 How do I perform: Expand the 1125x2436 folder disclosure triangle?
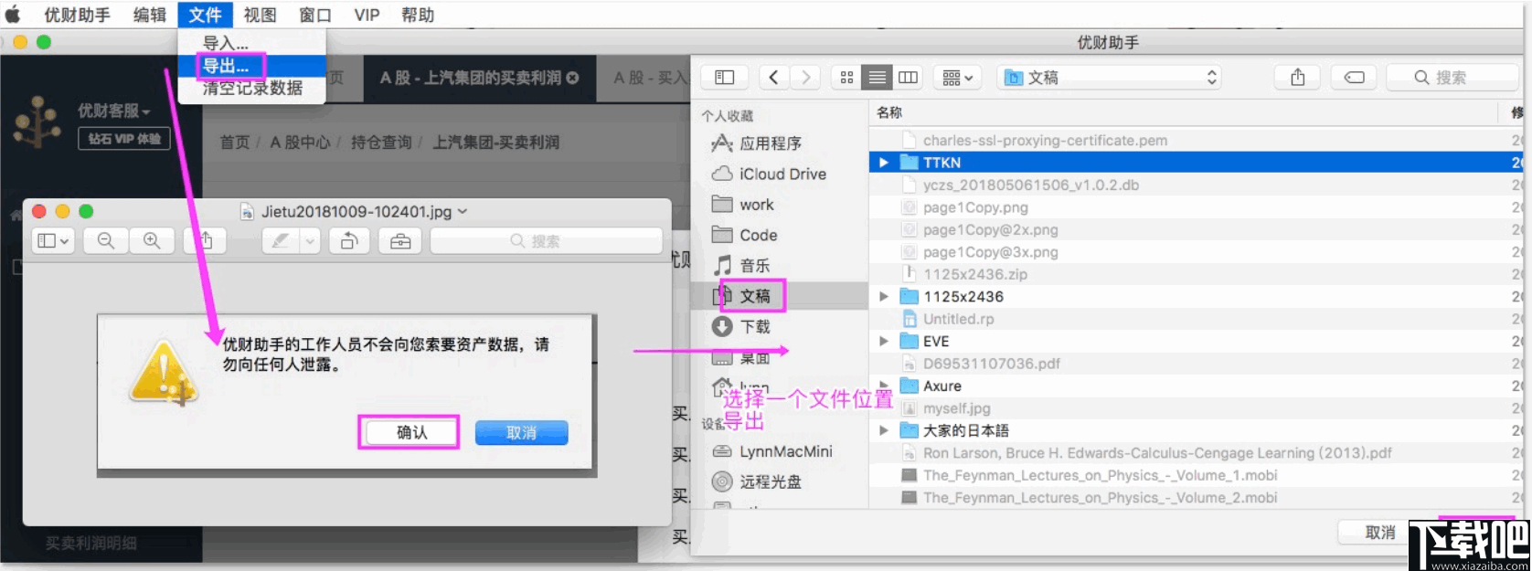coord(883,297)
